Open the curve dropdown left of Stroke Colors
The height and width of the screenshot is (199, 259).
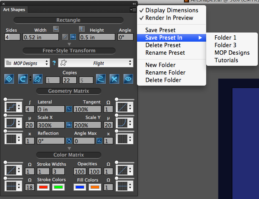coord(13,186)
